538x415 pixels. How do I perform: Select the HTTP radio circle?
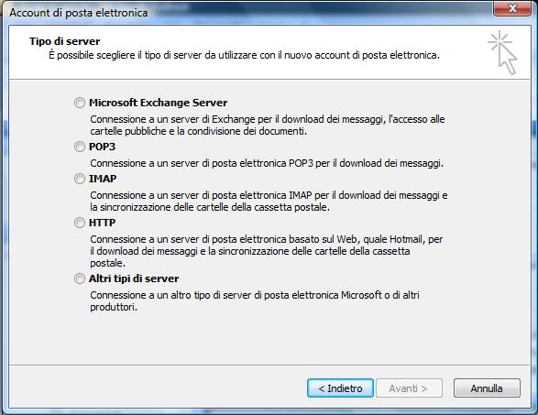[x=79, y=223]
